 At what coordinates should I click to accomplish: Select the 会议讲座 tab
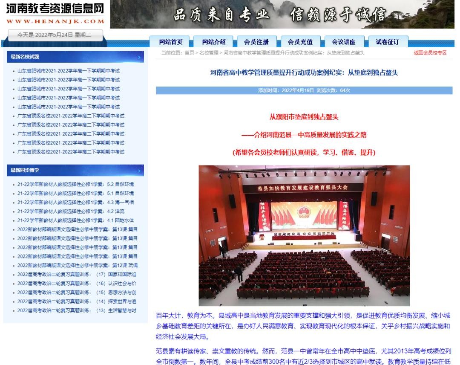pyautogui.click(x=343, y=42)
